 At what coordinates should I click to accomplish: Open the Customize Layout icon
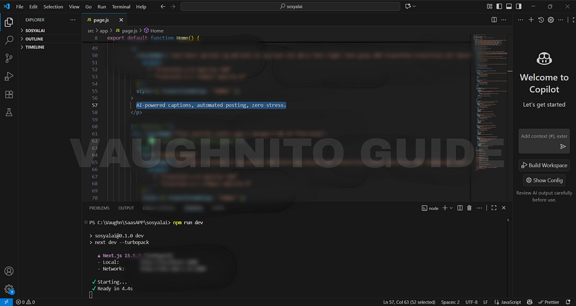[490, 6]
